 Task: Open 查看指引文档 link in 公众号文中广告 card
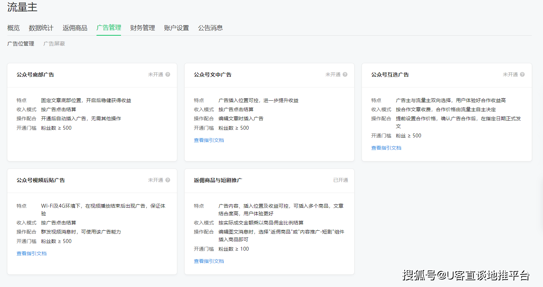[x=209, y=140]
